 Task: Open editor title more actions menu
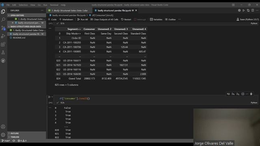[257, 11]
